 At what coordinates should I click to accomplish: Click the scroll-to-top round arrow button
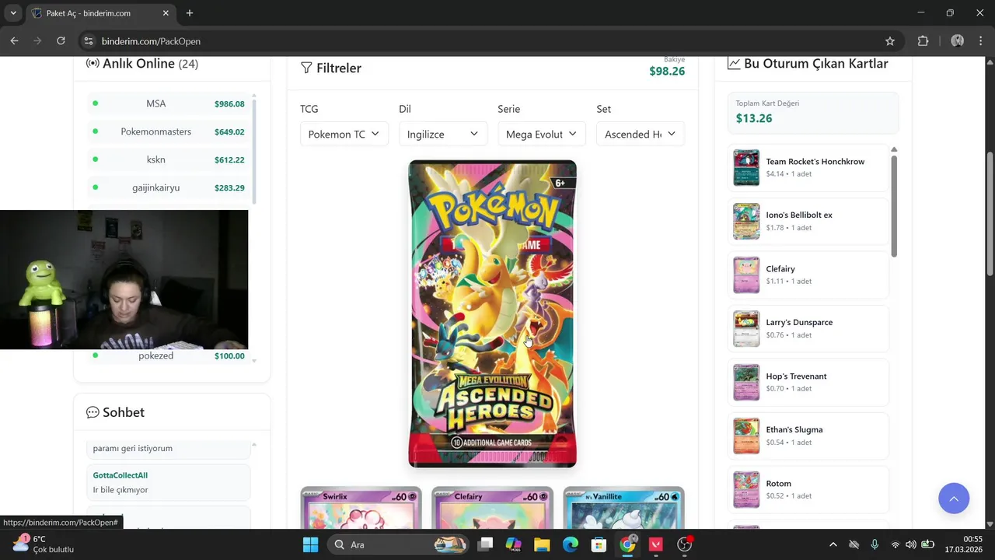coord(953,499)
